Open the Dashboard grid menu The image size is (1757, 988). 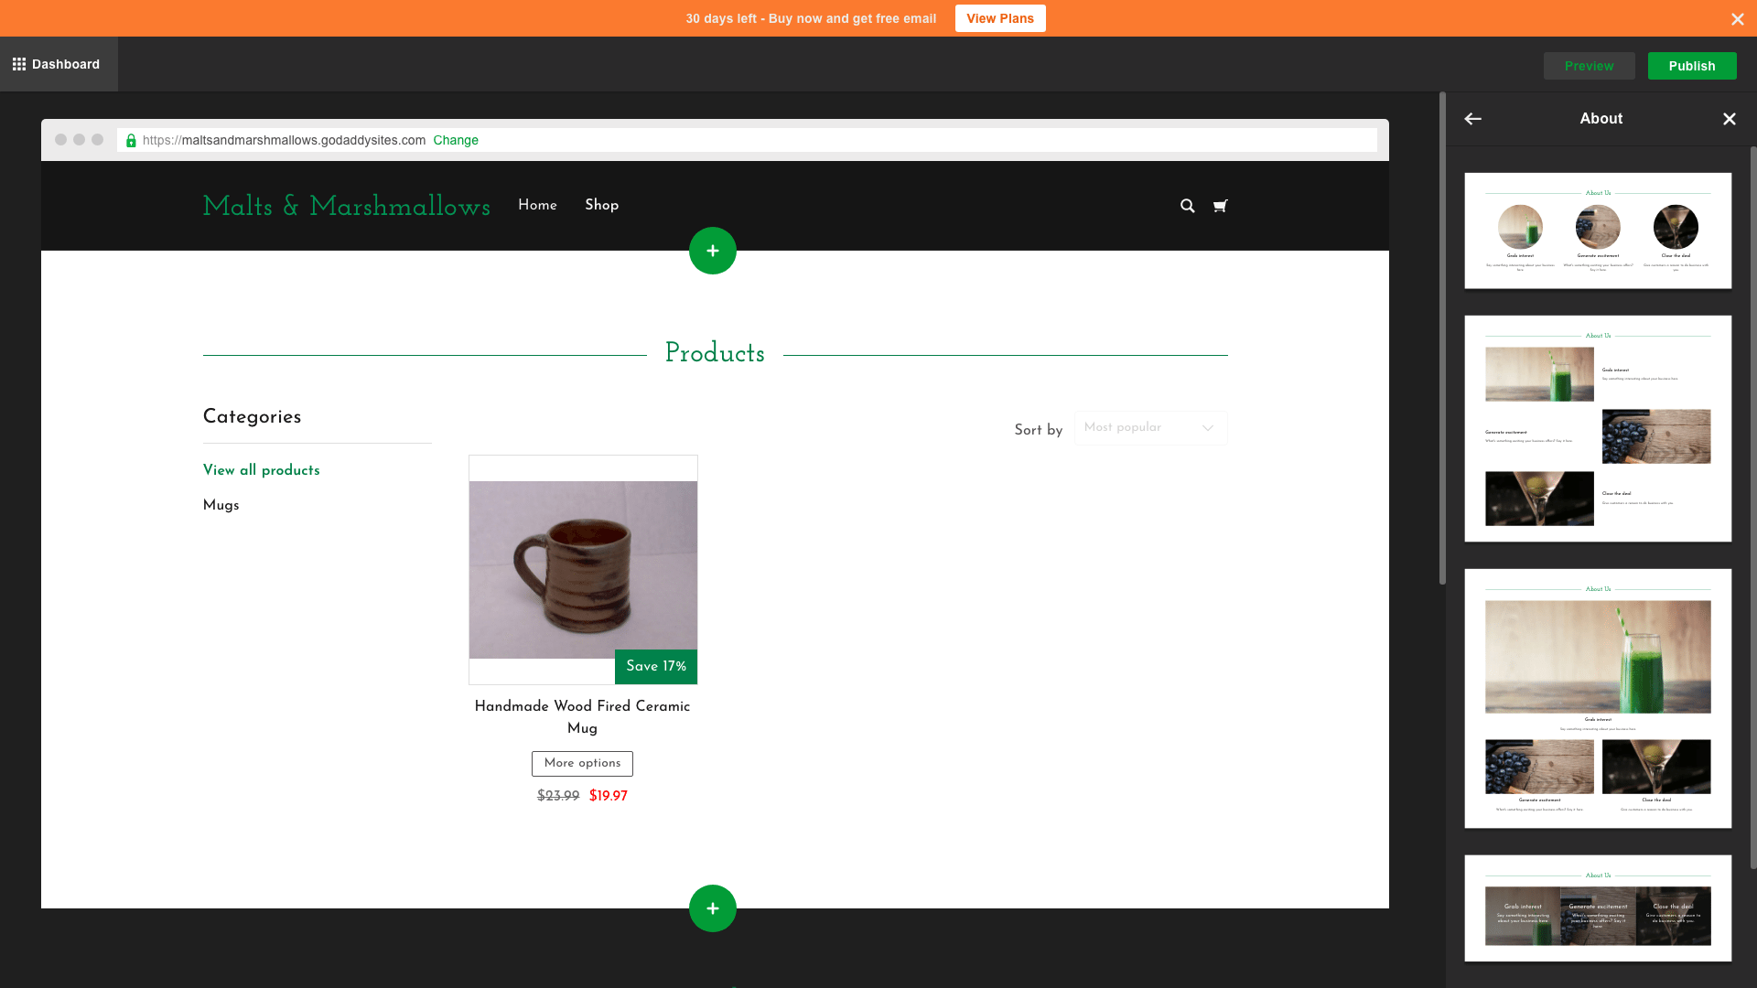[x=56, y=64]
